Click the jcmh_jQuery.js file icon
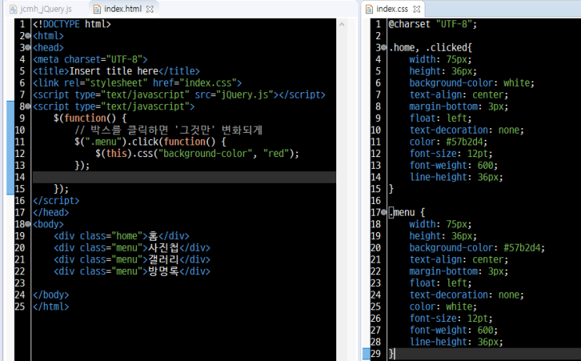Screen dimensions: 581x361 tap(14, 9)
